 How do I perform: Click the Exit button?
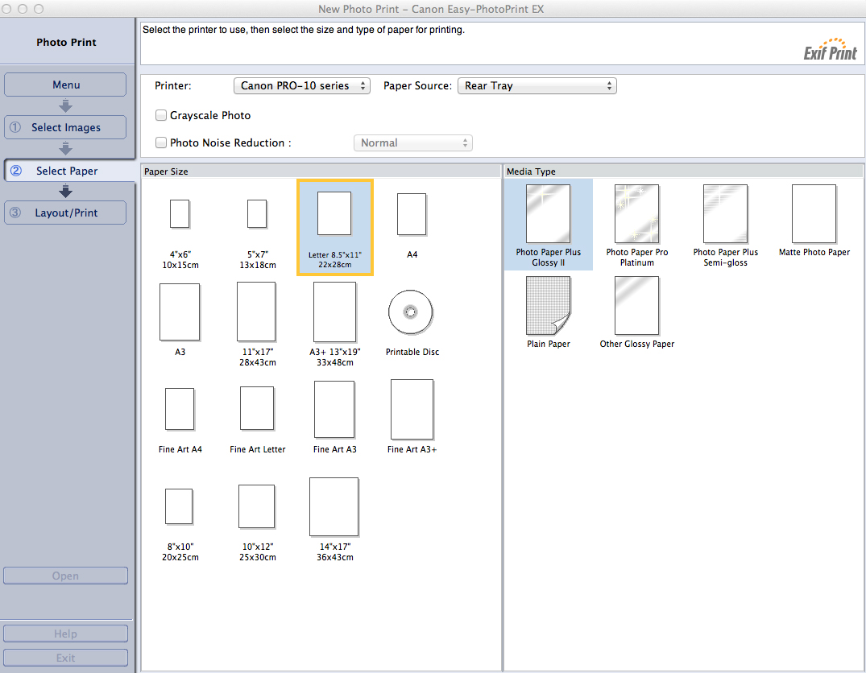coord(65,658)
